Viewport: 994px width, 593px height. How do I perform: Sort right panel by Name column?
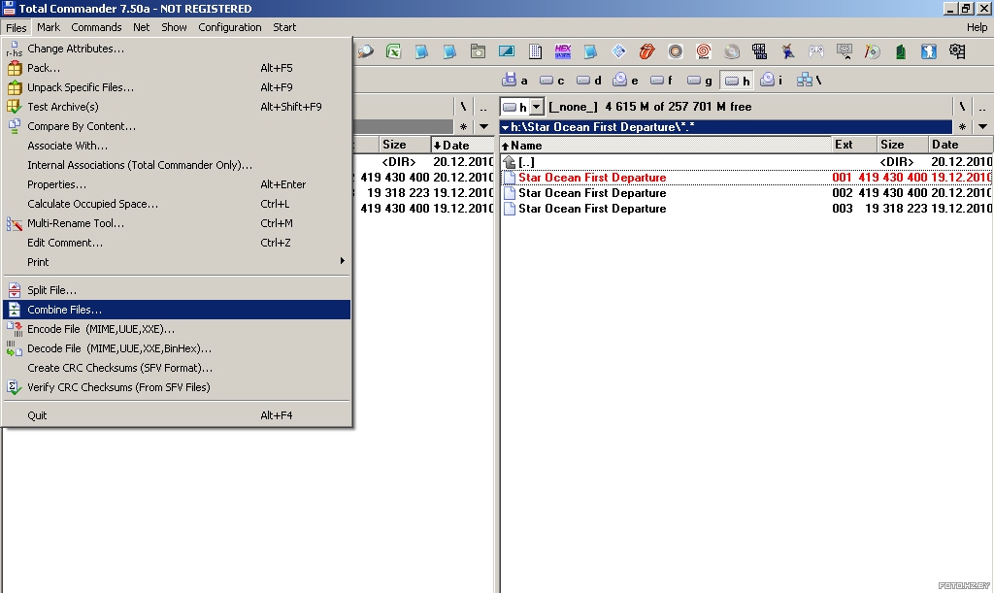coord(666,145)
